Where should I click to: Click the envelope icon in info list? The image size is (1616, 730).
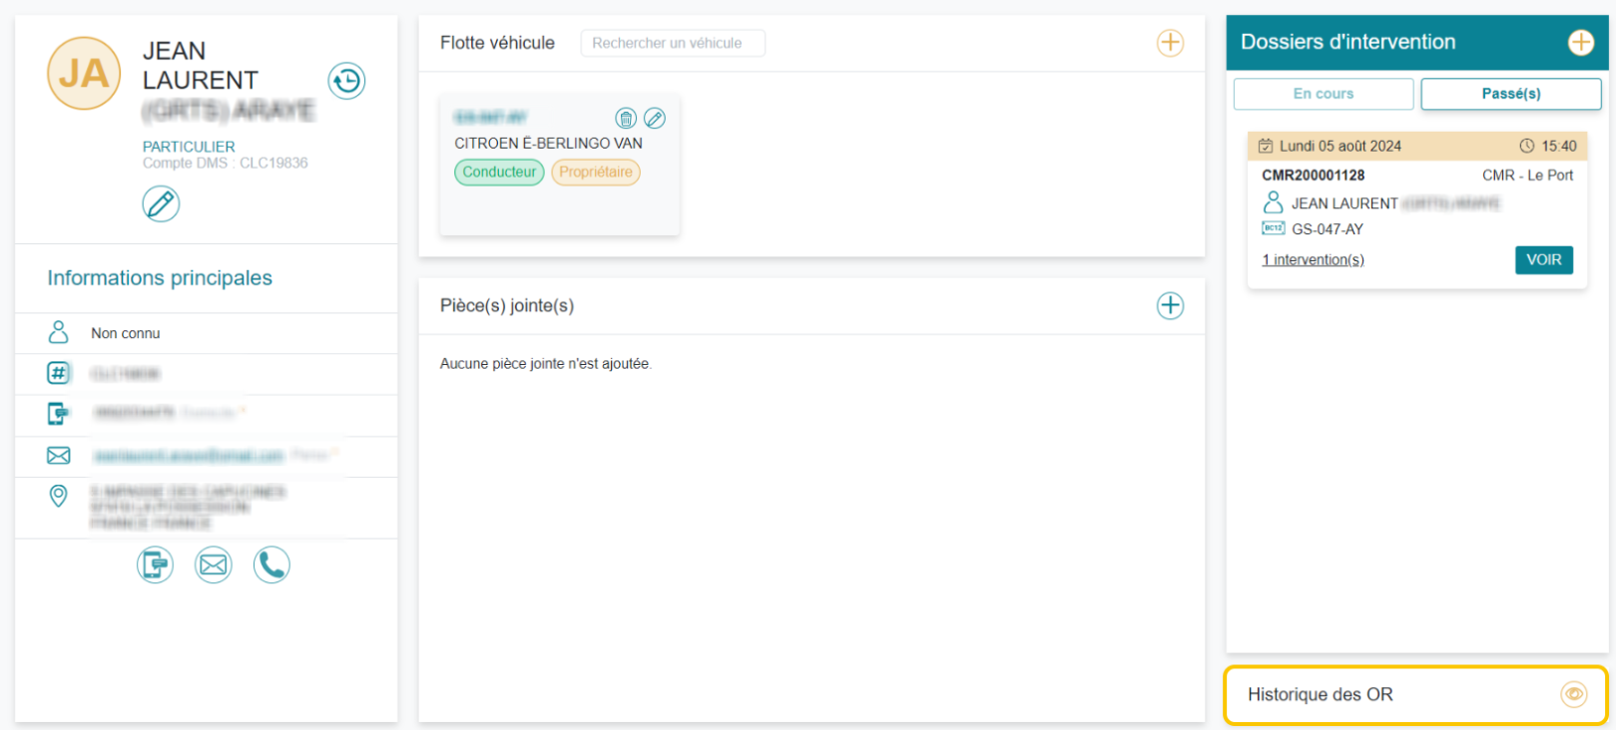click(59, 456)
